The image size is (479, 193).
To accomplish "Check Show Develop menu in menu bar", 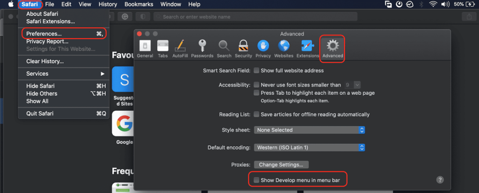I will [256, 180].
